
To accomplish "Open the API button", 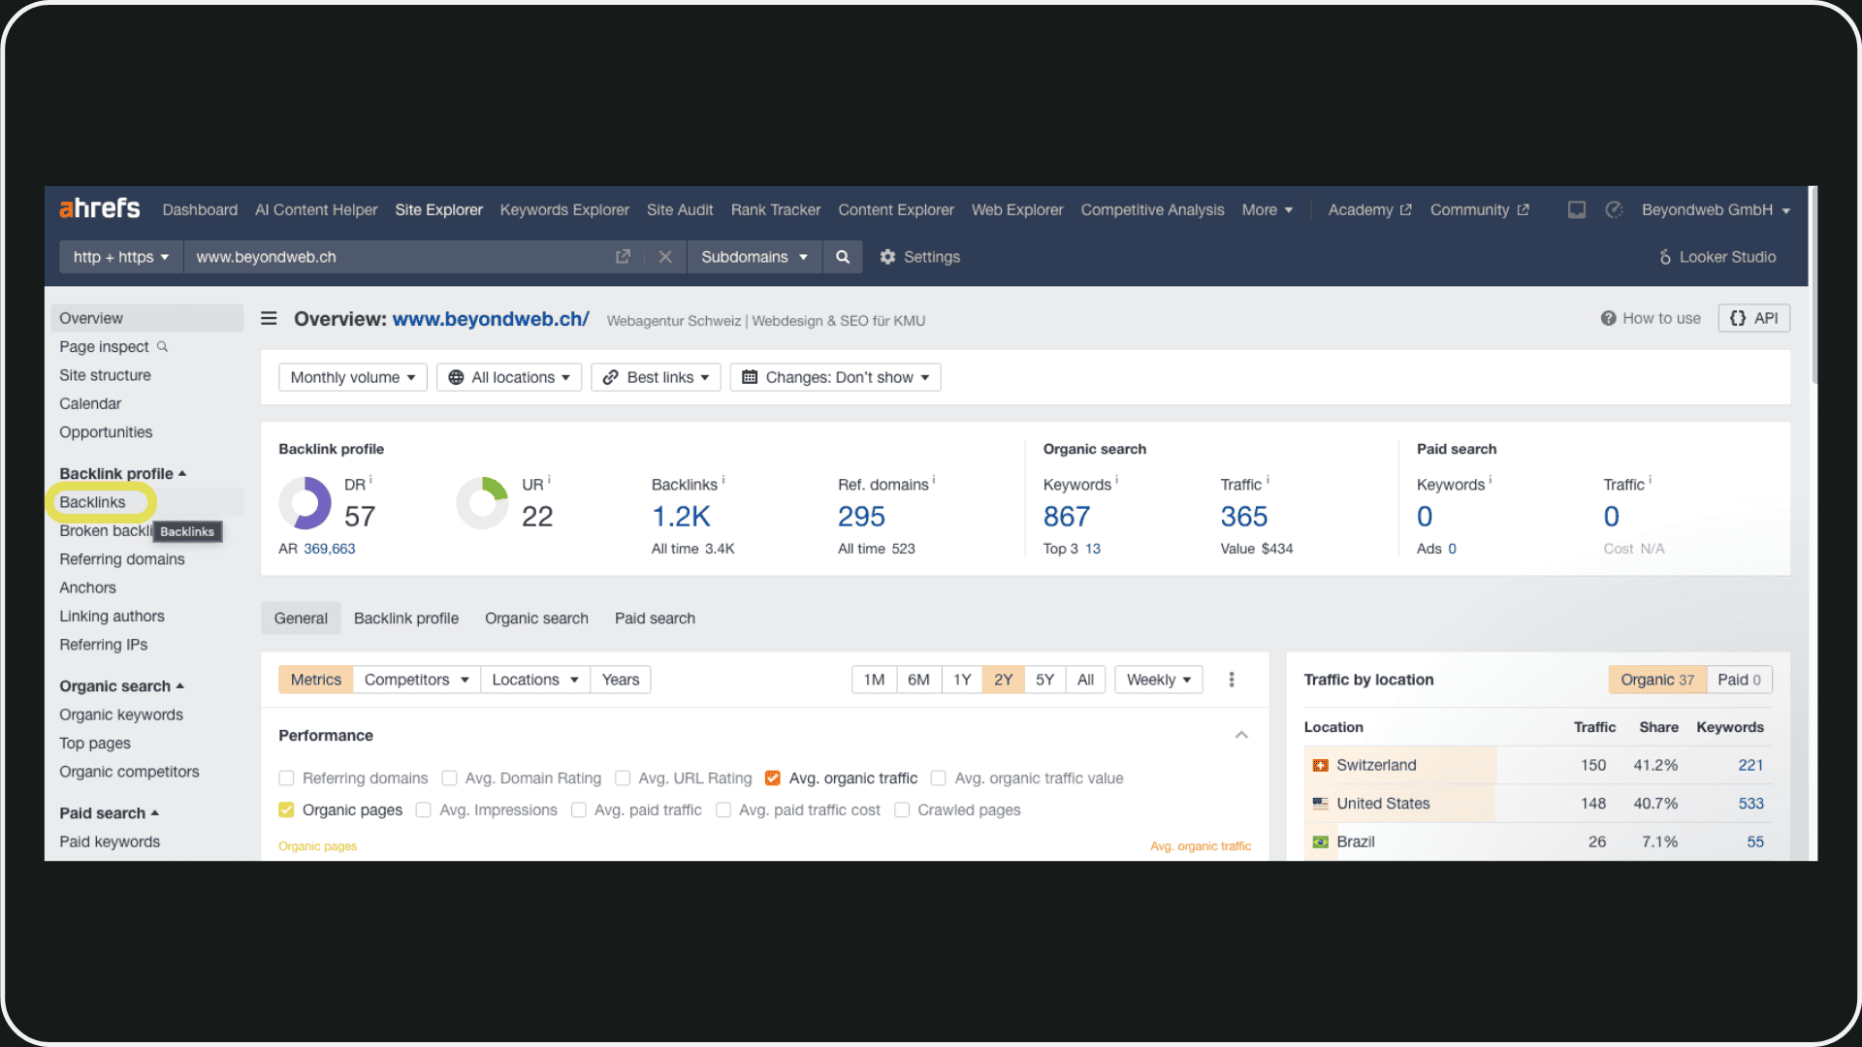I will (1753, 318).
